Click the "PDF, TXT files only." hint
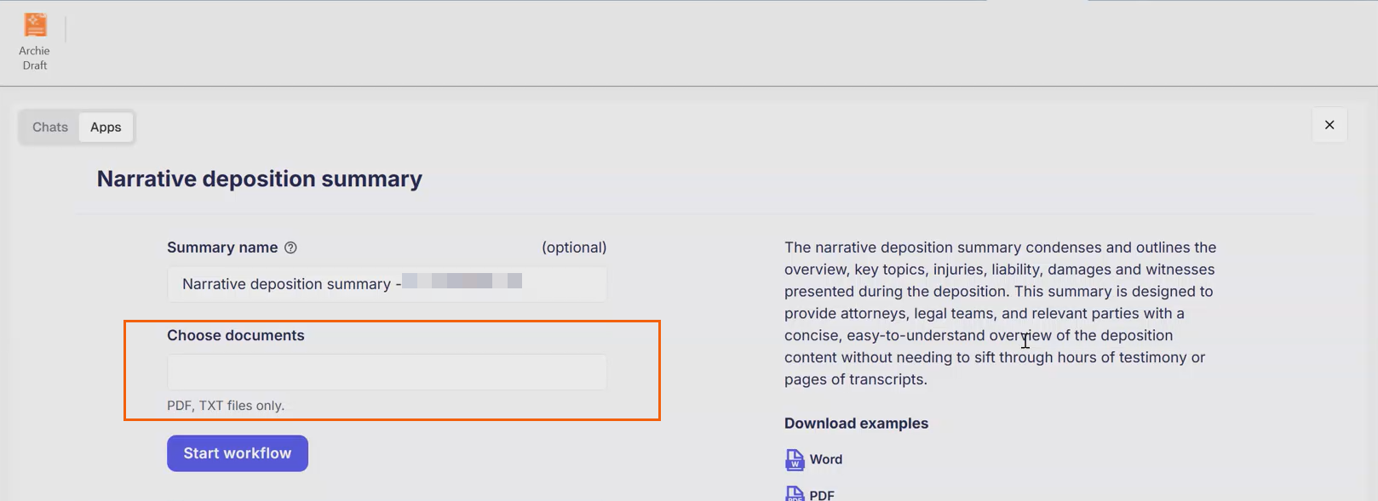The width and height of the screenshot is (1378, 501). (x=226, y=406)
